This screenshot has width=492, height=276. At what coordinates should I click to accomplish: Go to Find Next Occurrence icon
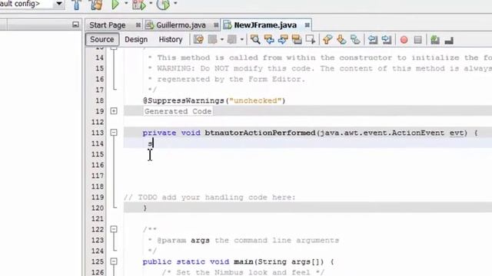click(283, 39)
